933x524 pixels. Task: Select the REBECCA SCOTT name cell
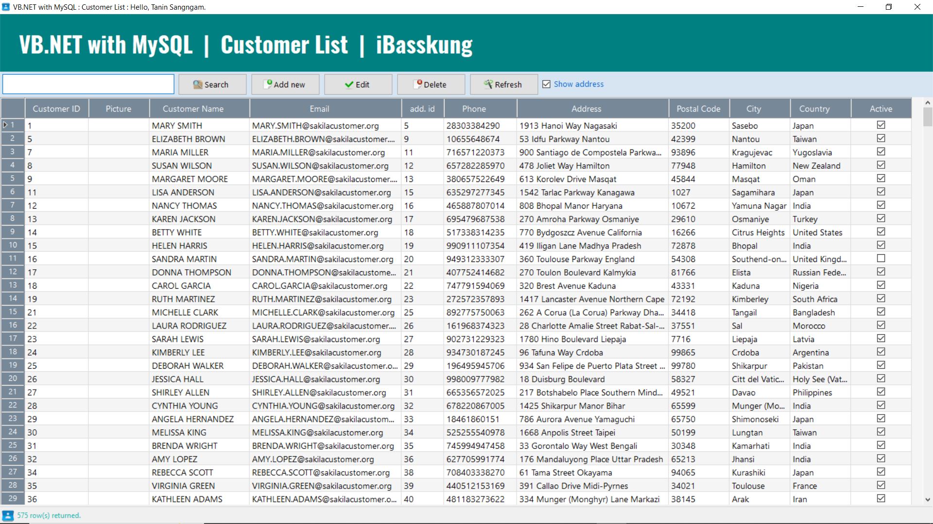tap(199, 473)
